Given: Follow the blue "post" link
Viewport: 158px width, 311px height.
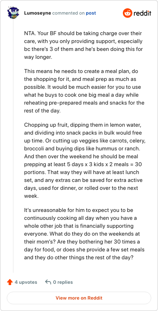Looking at the screenshot, I should (91, 13).
